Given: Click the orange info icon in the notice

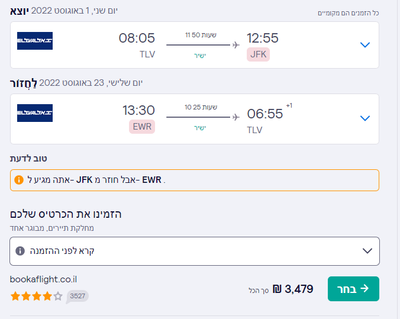Looking at the screenshot, I should (x=19, y=180).
